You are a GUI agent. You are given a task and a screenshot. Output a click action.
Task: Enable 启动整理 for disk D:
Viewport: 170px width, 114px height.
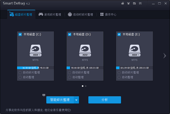[x=70, y=77]
